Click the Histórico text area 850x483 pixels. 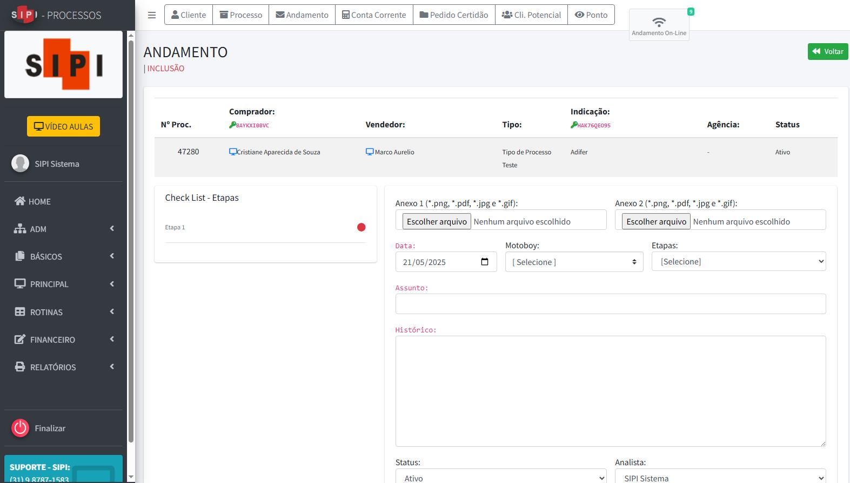(x=611, y=391)
